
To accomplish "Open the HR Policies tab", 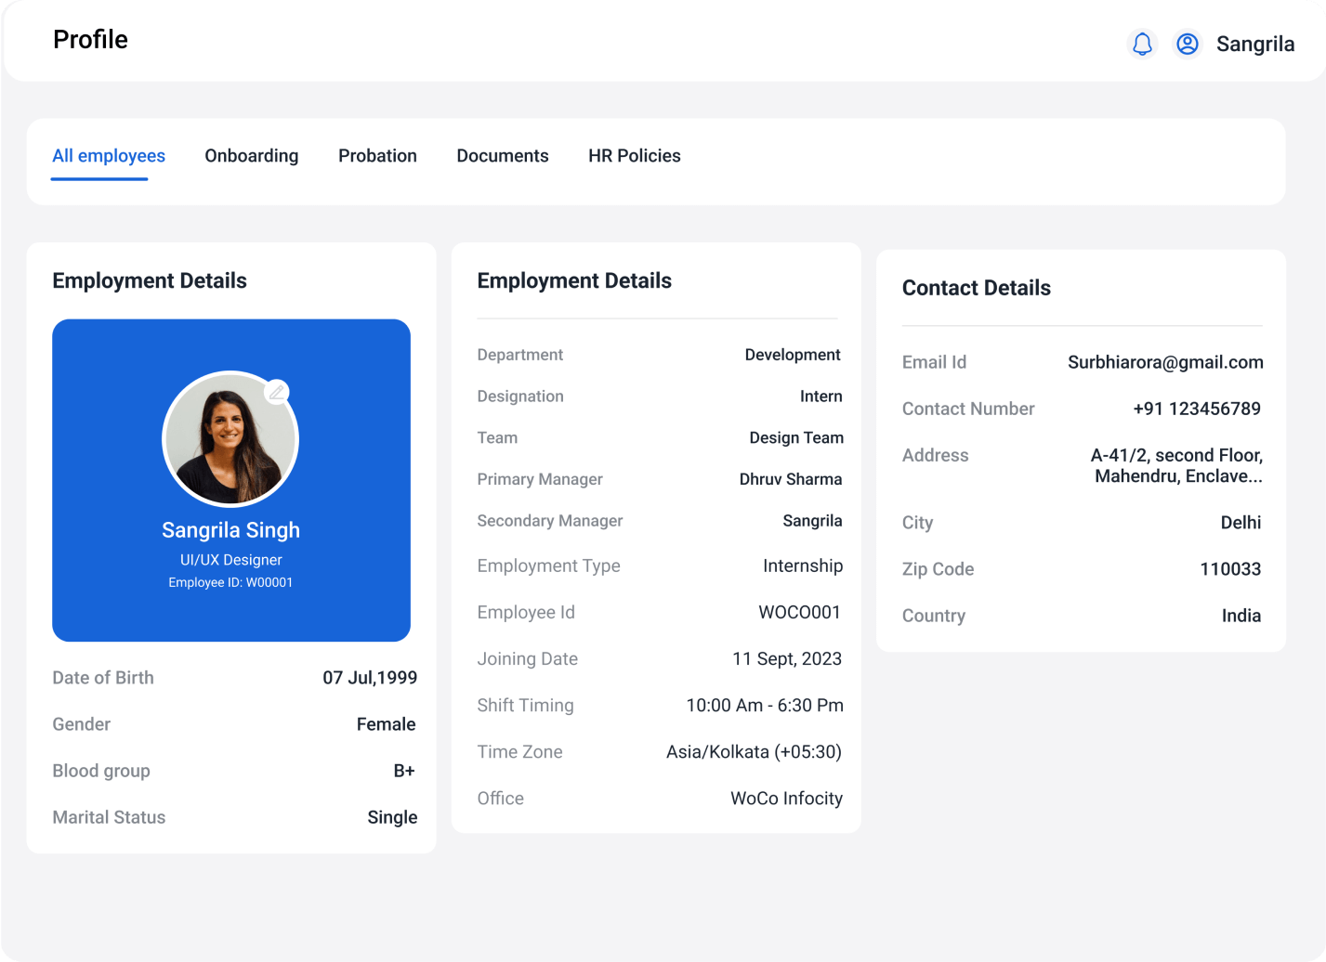I will click(634, 156).
